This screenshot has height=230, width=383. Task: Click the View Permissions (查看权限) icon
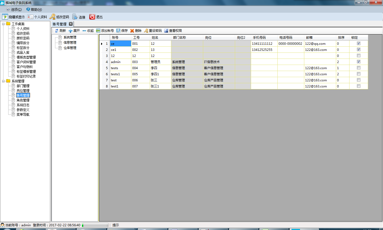pos(166,31)
